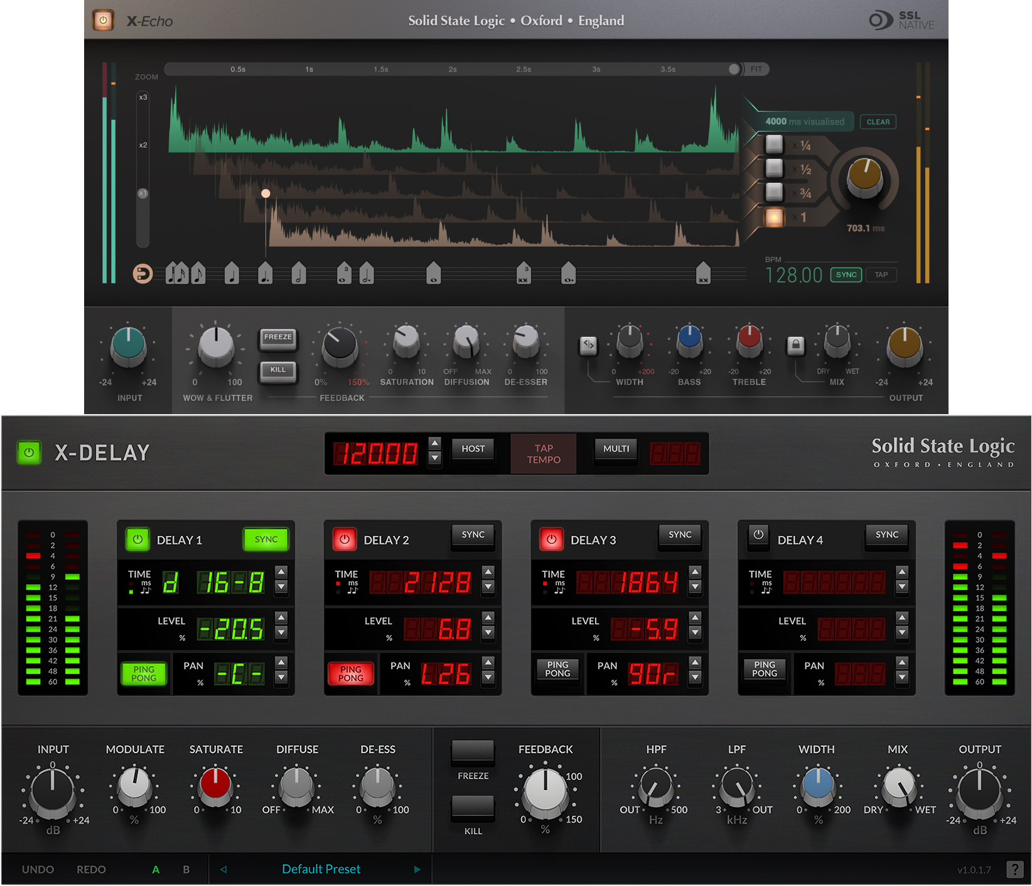Select the dotted quarter note marker on echo timeline

click(x=264, y=273)
